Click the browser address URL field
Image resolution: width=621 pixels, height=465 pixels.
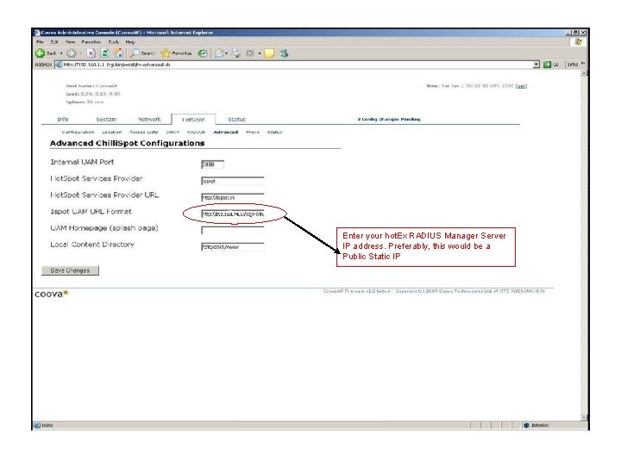tap(297, 65)
